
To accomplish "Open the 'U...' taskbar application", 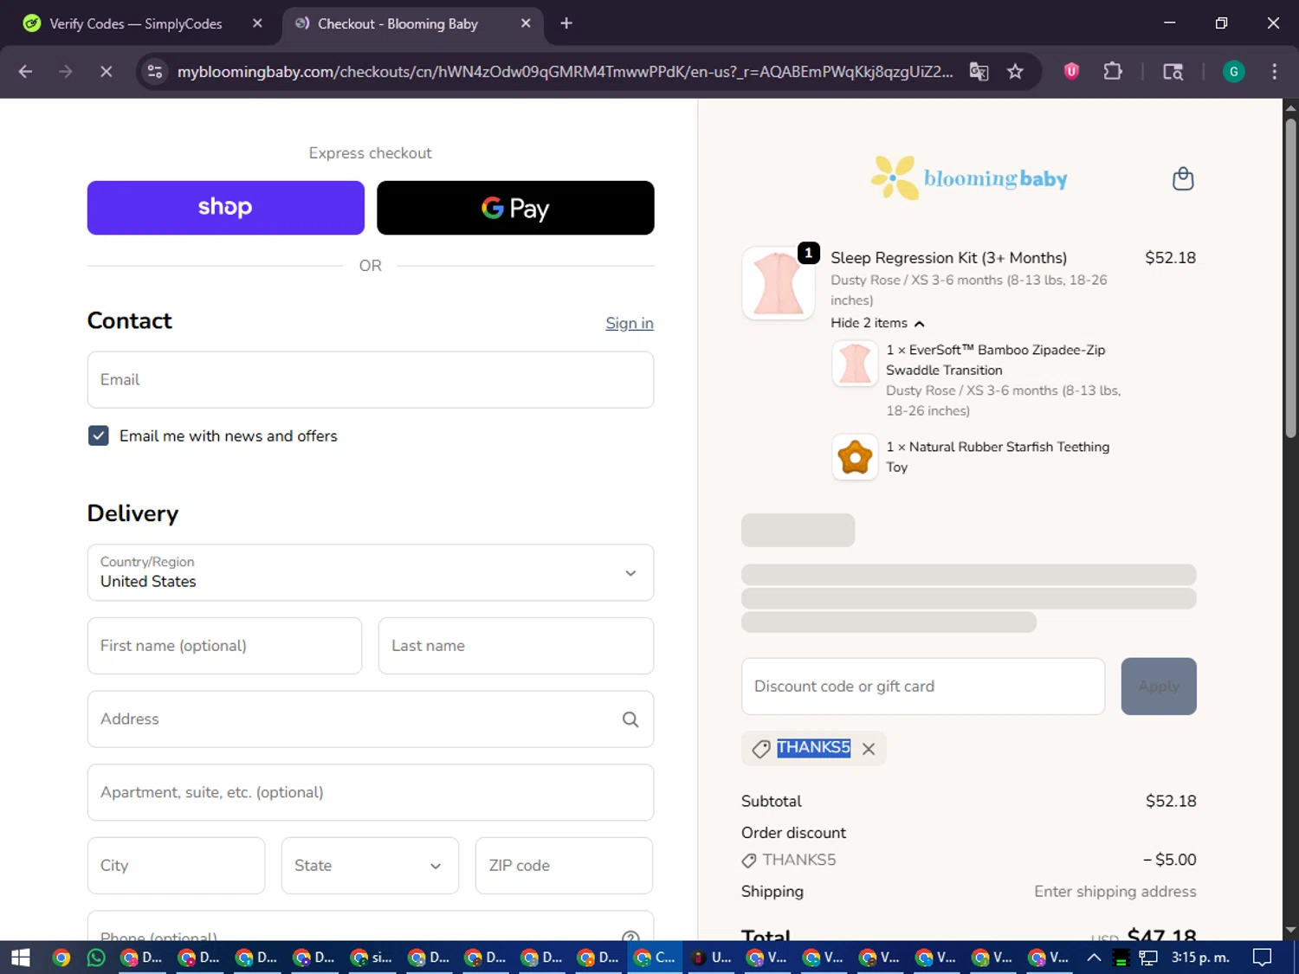I will (711, 958).
